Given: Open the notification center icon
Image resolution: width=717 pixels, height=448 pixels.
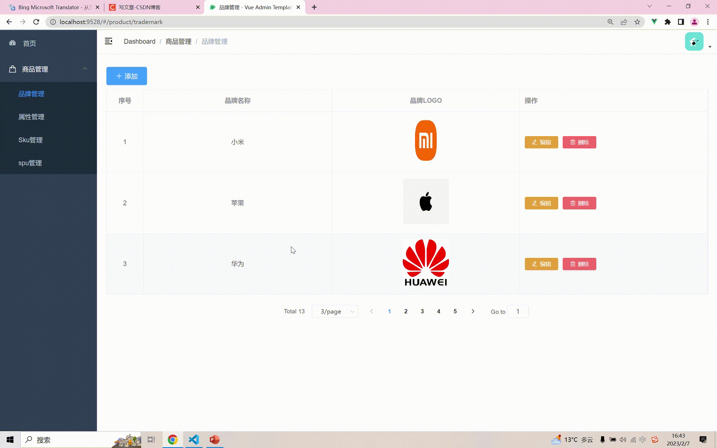Looking at the screenshot, I should pyautogui.click(x=703, y=440).
